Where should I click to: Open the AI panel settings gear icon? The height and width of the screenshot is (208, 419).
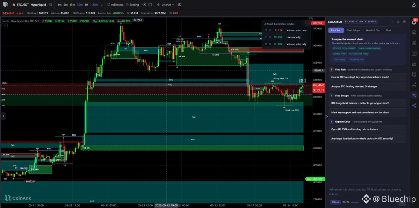click(x=404, y=22)
